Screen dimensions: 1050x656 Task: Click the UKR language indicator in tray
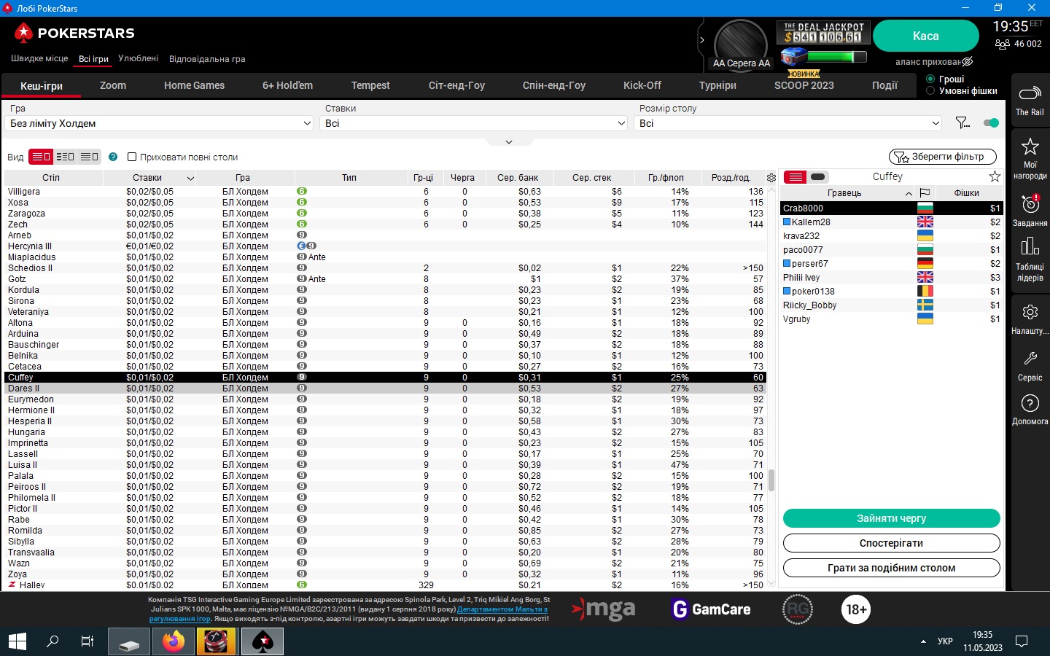coord(945,641)
